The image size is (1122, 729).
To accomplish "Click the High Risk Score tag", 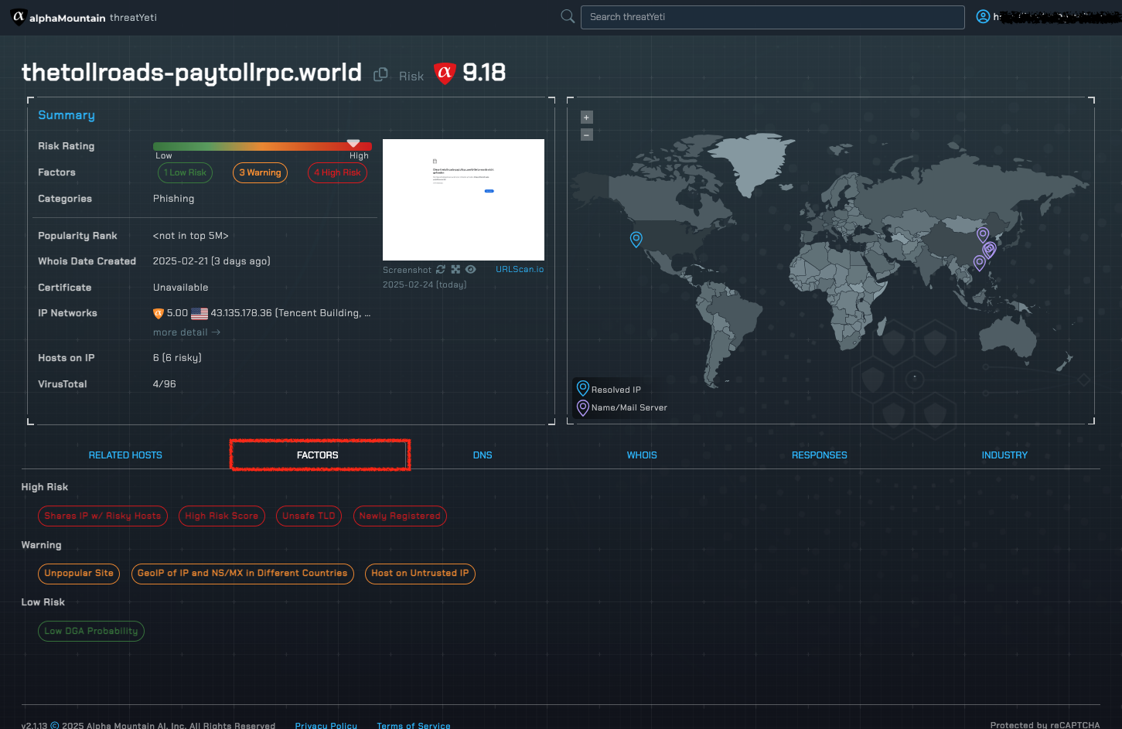I will click(222, 516).
